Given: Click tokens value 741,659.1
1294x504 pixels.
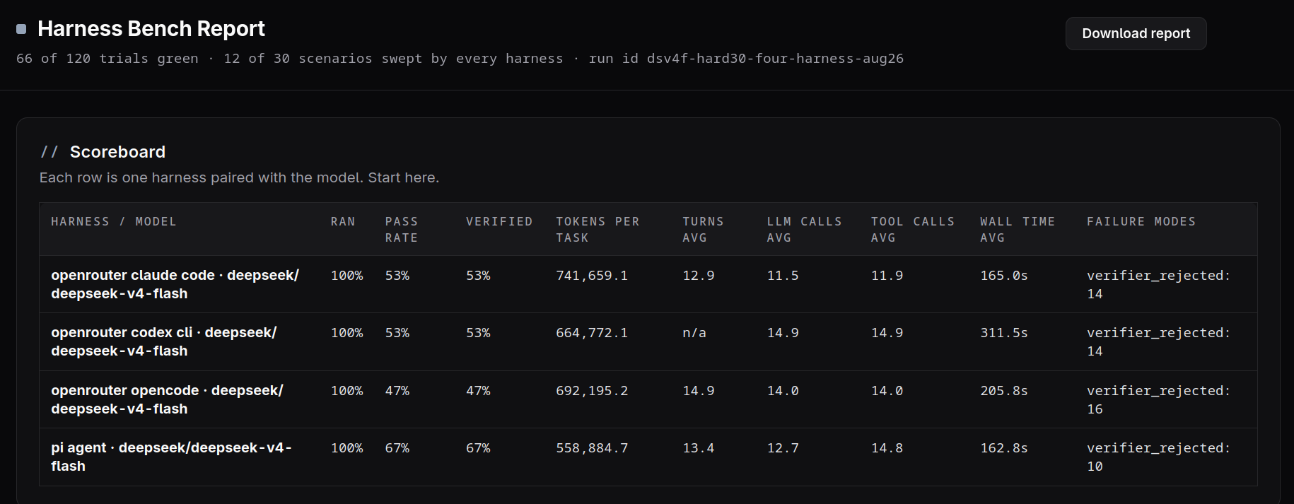Looking at the screenshot, I should click(x=592, y=276).
